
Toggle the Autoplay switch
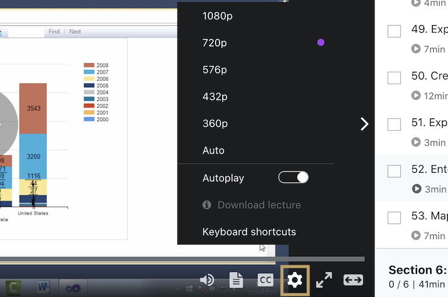[293, 177]
